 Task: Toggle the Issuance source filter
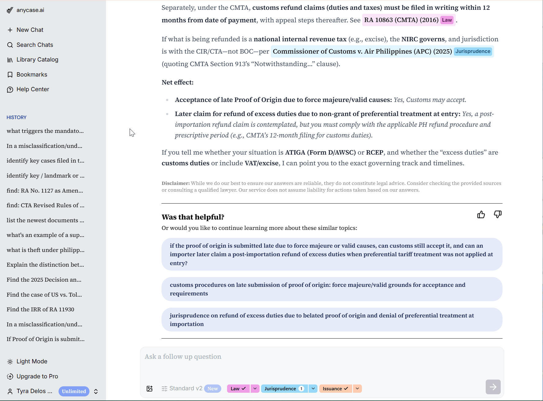(336, 389)
